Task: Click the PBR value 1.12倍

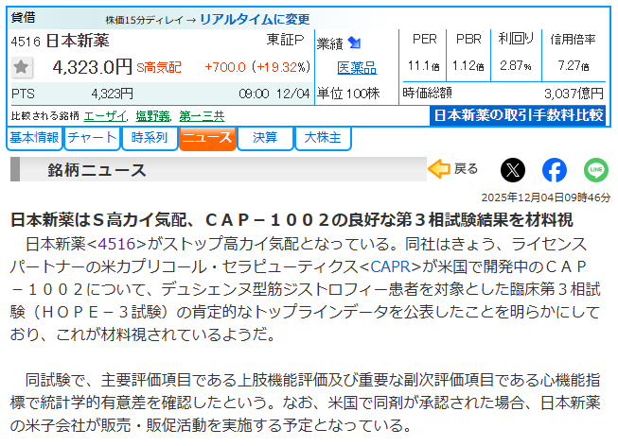Action: tap(468, 65)
